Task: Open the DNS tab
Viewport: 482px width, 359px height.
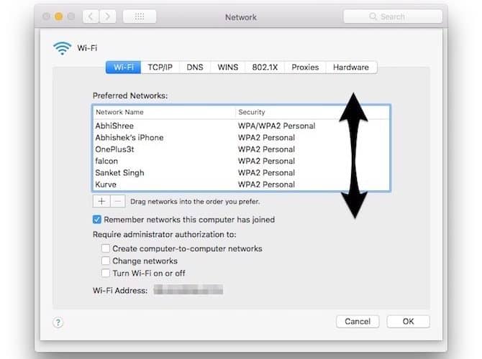Action: pos(195,67)
